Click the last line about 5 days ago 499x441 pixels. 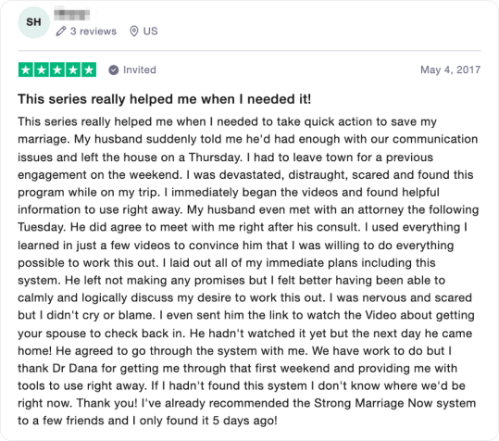(148, 421)
